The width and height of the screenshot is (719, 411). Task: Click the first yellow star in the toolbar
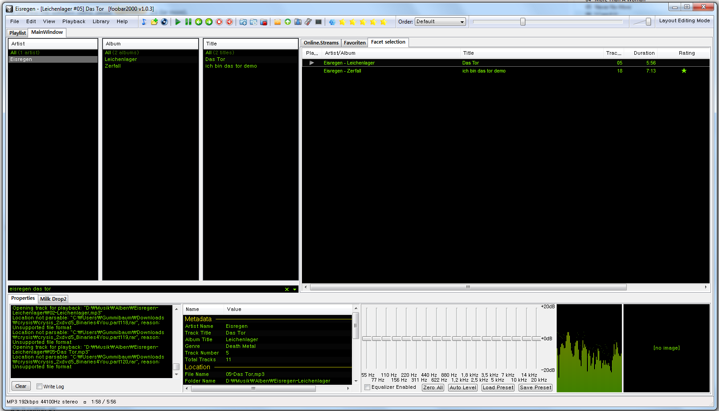tap(343, 22)
